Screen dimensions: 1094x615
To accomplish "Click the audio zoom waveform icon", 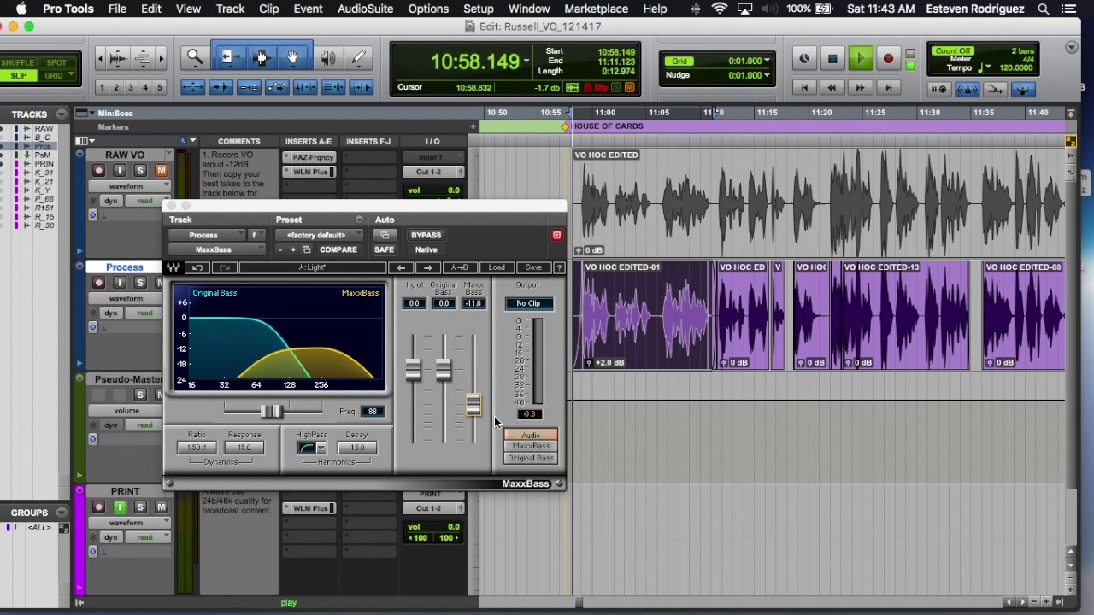I will pos(118,58).
